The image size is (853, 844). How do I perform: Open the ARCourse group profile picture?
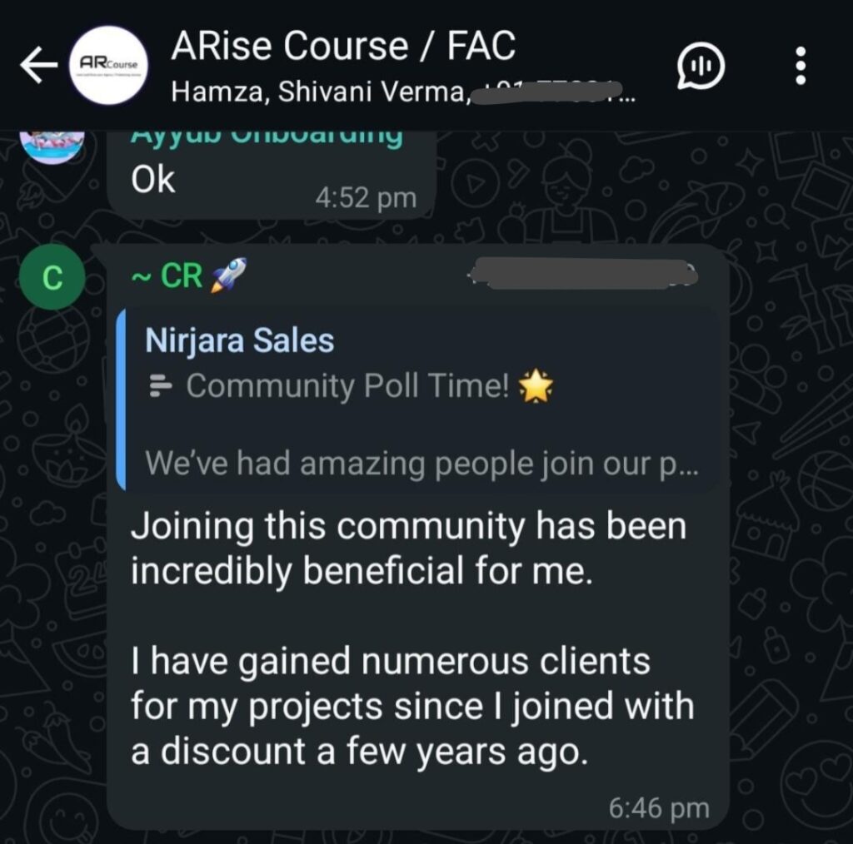point(109,65)
